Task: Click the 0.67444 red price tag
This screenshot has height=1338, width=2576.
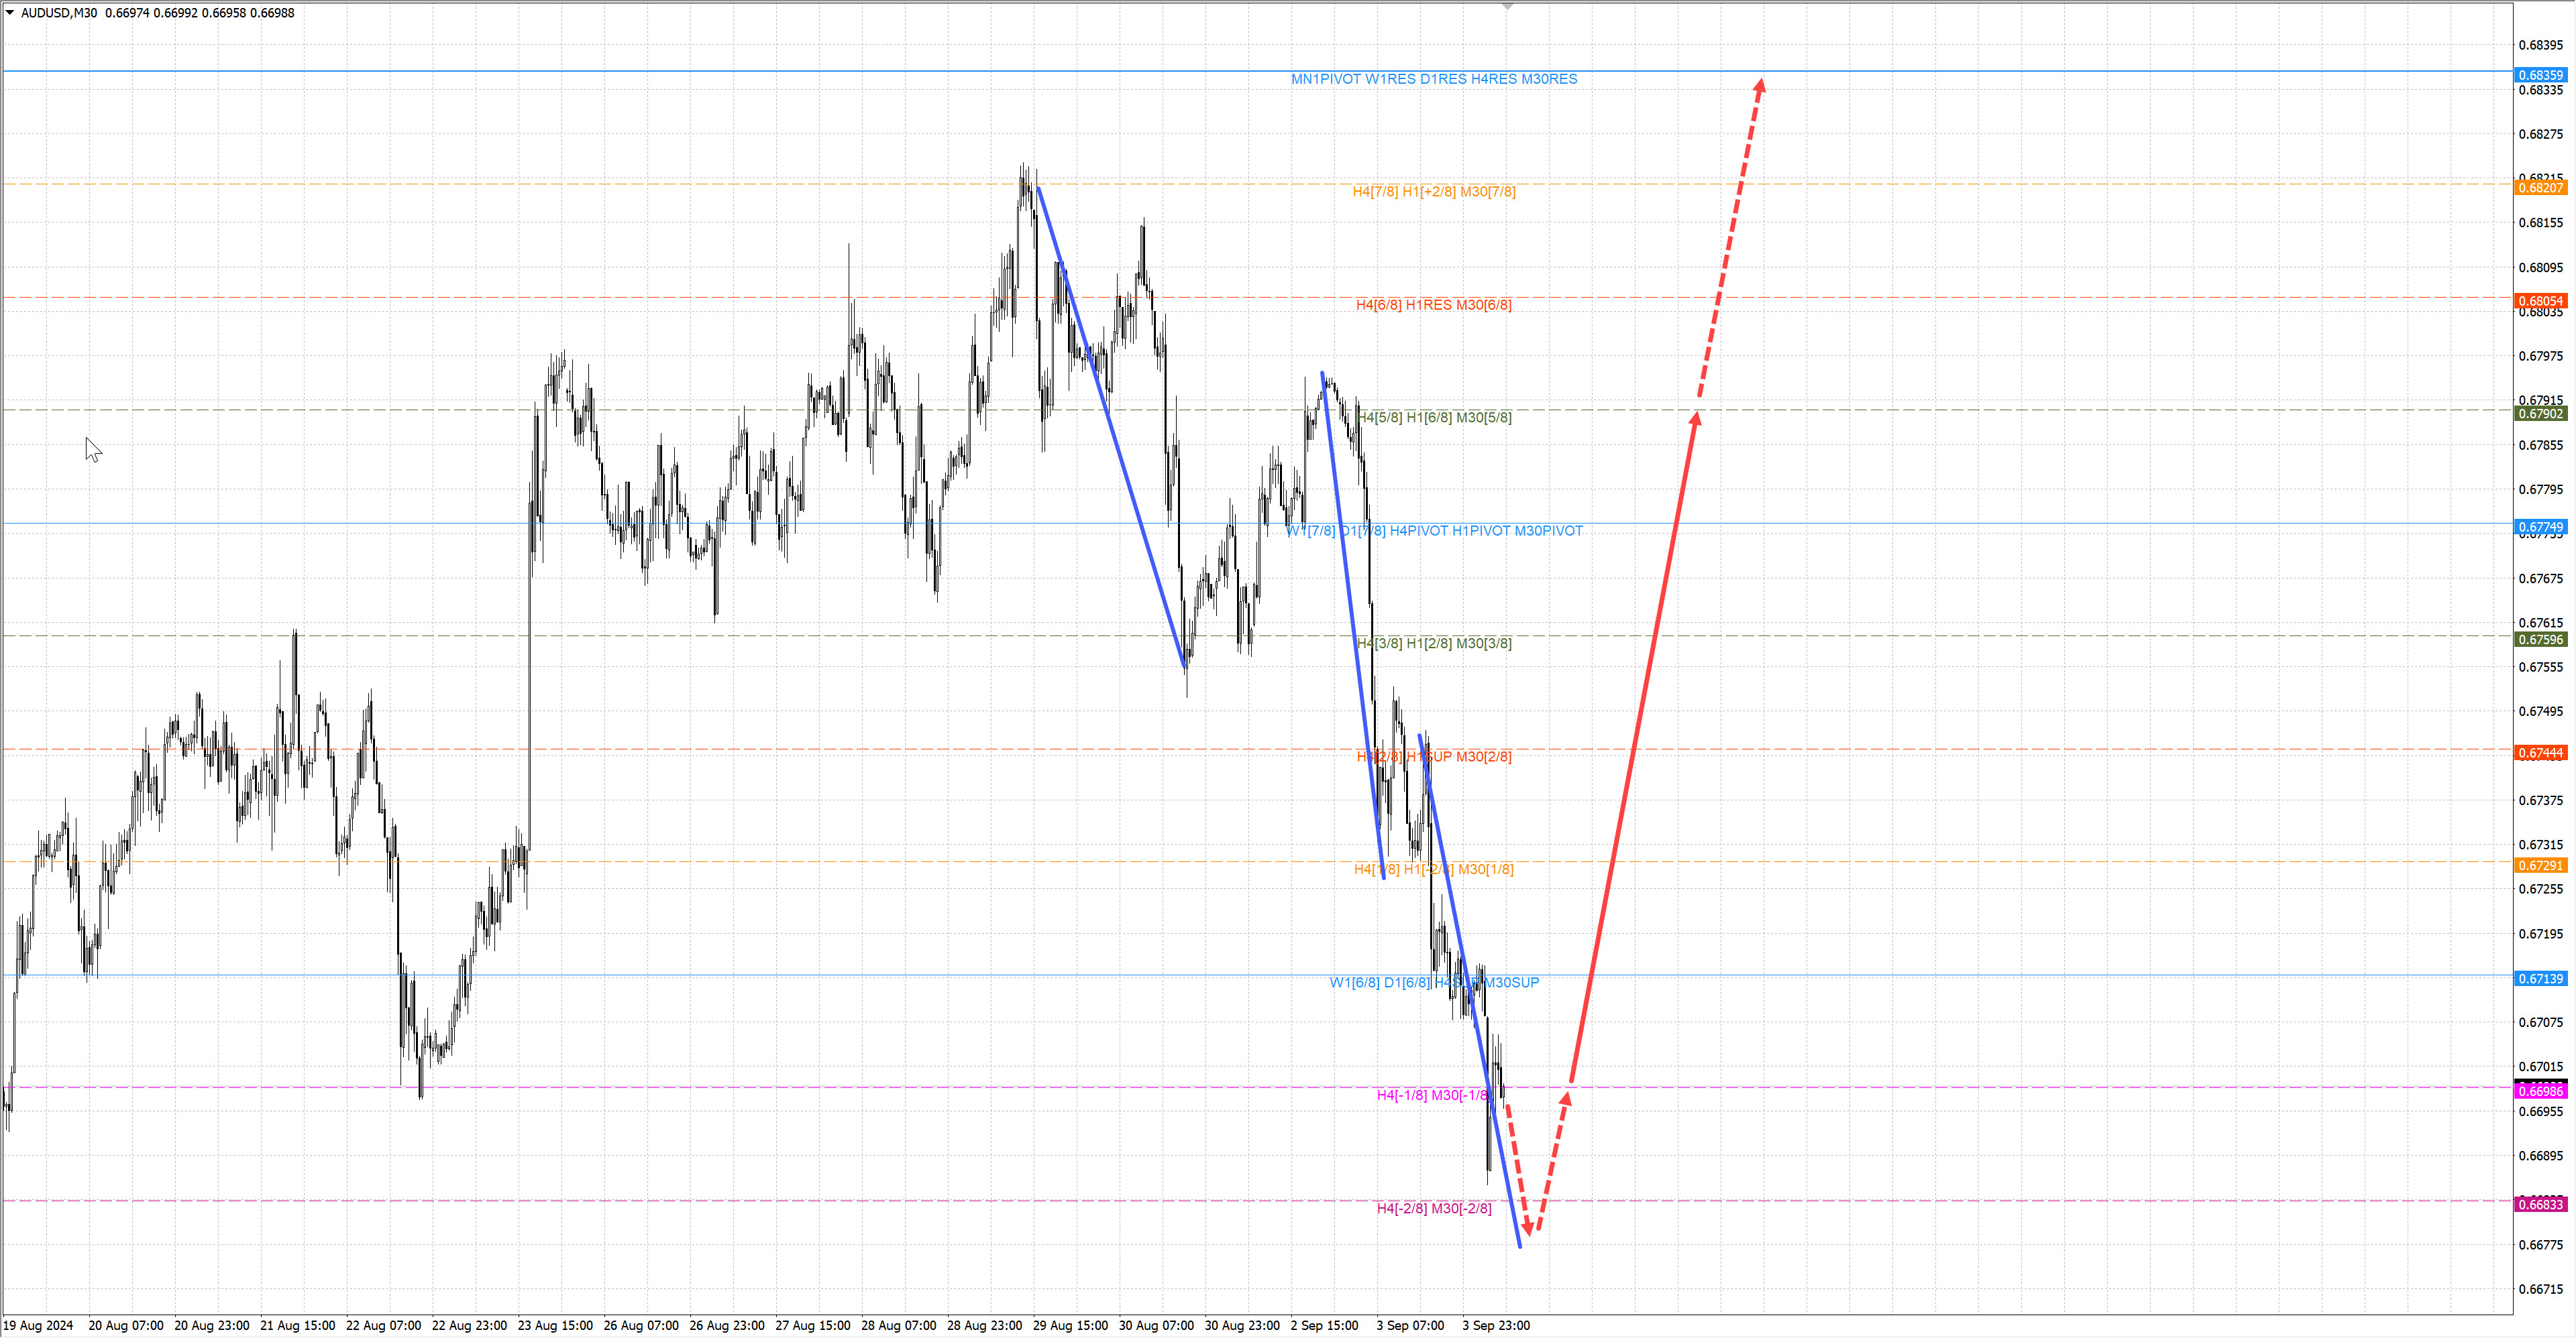Action: 2540,752
